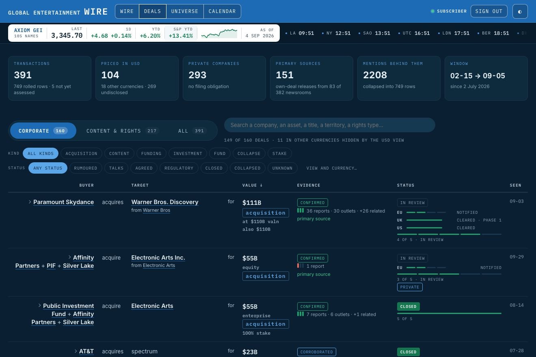Click the green subscriber status dot
The height and width of the screenshot is (357, 536).
point(432,11)
